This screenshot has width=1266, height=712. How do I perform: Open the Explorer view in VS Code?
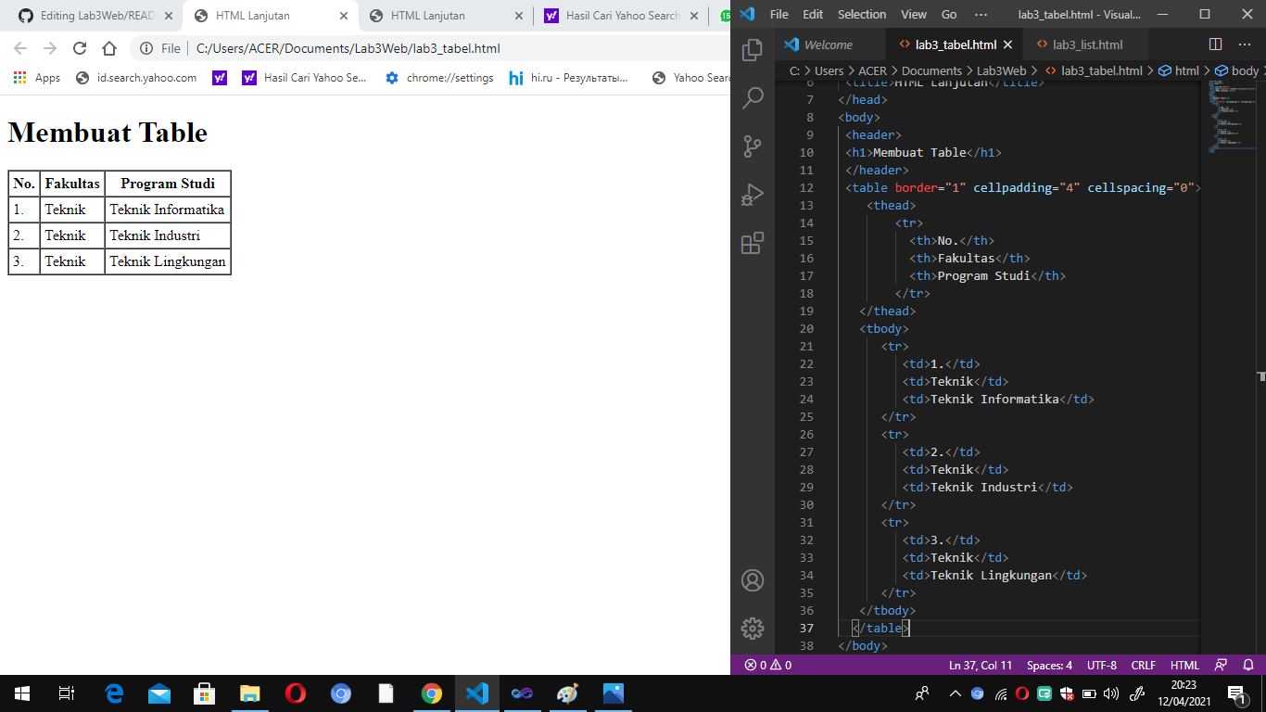pos(753,49)
